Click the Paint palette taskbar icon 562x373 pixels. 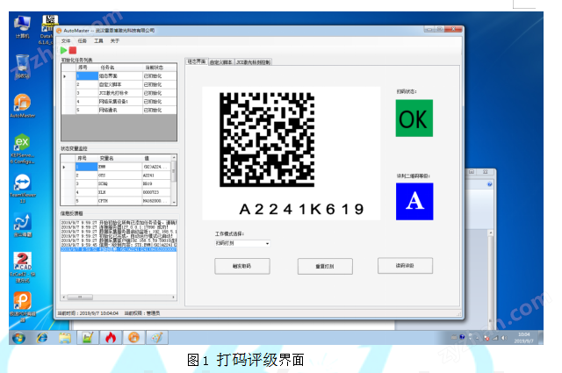point(156,338)
